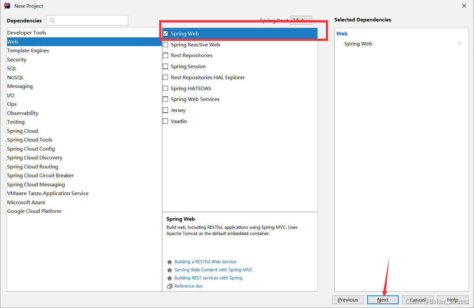Tick the Spring Session checkbox
This screenshot has width=474, height=308.
[166, 66]
